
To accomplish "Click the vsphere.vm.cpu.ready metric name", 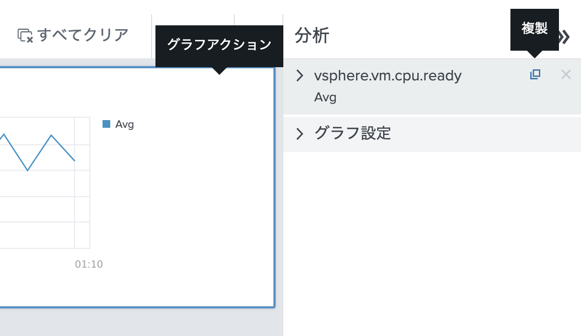I will tap(388, 75).
